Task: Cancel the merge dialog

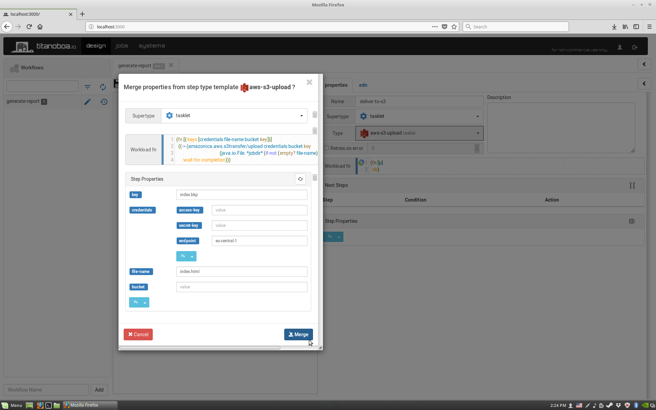Action: (138, 334)
